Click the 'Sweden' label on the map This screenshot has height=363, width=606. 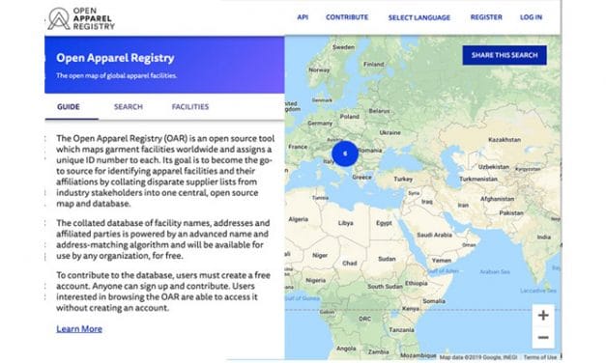click(x=343, y=47)
